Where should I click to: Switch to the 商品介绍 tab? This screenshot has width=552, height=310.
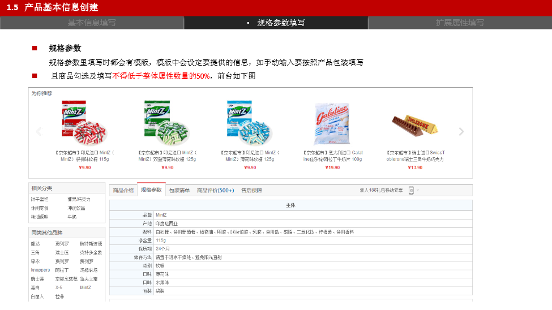pyautogui.click(x=123, y=191)
